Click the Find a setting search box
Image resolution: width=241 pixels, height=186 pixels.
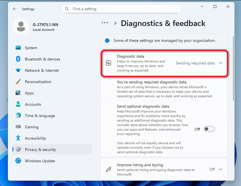click(121, 9)
